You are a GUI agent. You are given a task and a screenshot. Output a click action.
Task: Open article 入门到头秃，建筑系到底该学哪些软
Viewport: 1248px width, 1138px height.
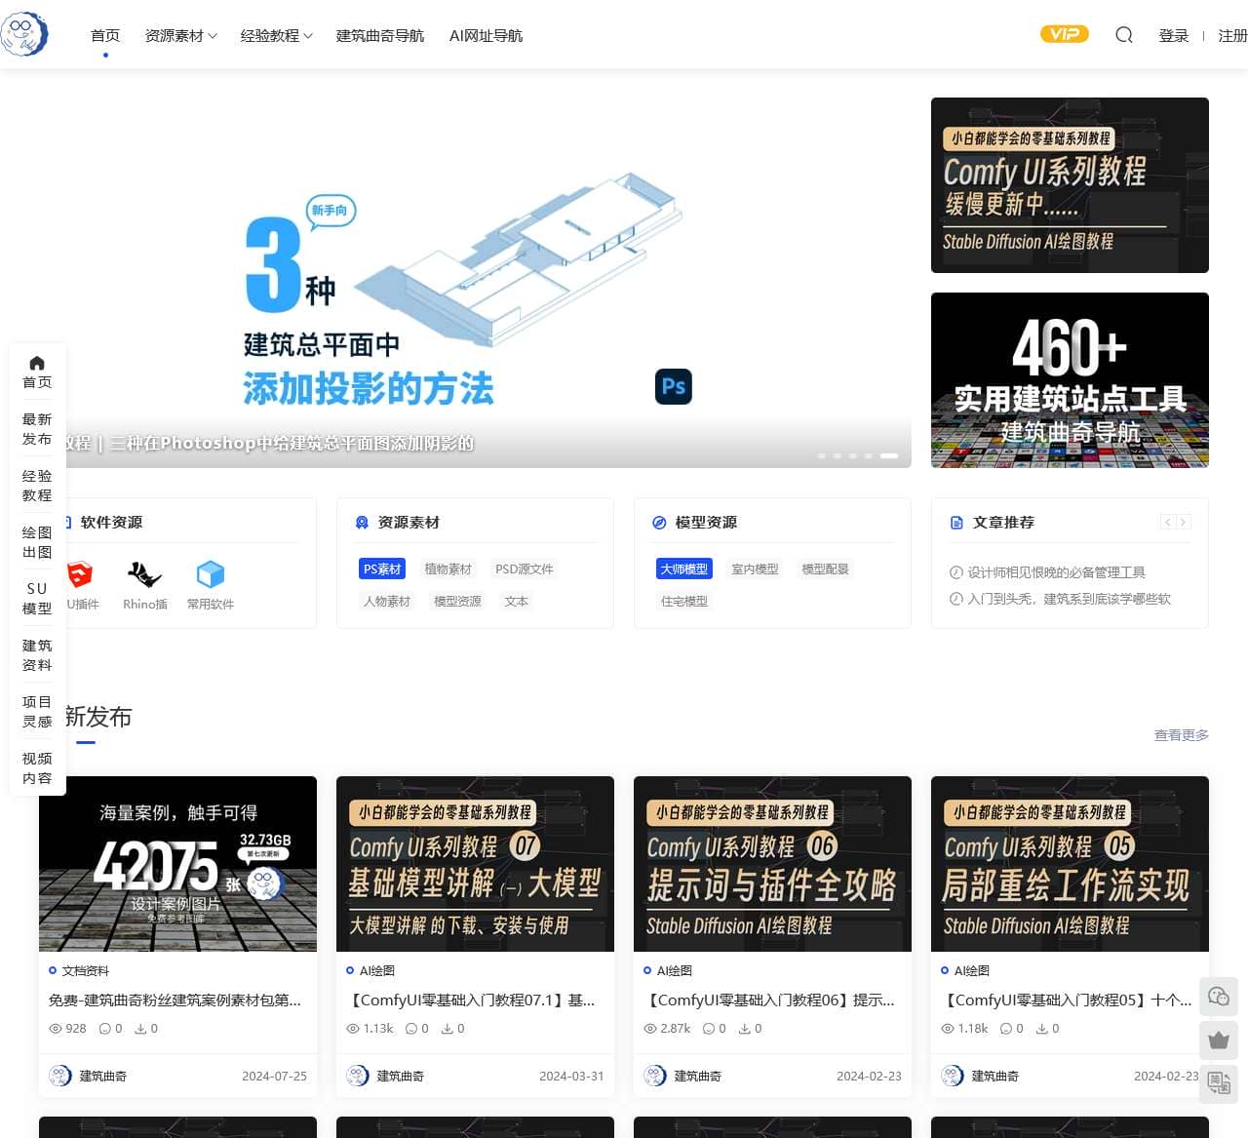tap(1069, 599)
